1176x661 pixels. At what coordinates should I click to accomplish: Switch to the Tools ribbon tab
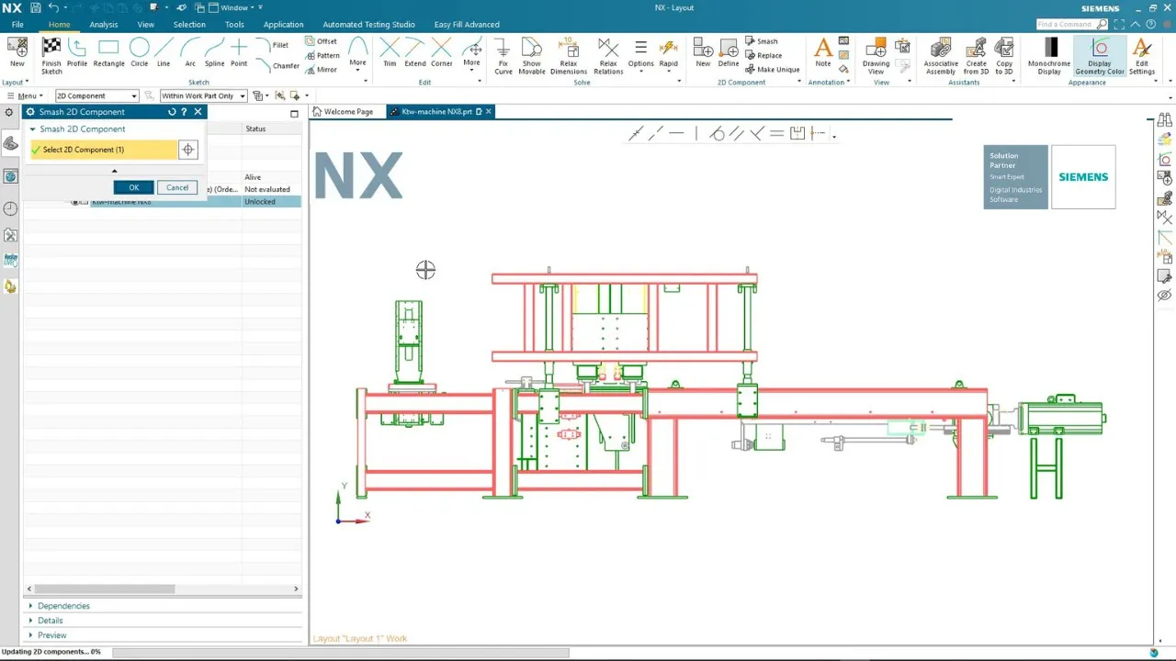(x=234, y=25)
